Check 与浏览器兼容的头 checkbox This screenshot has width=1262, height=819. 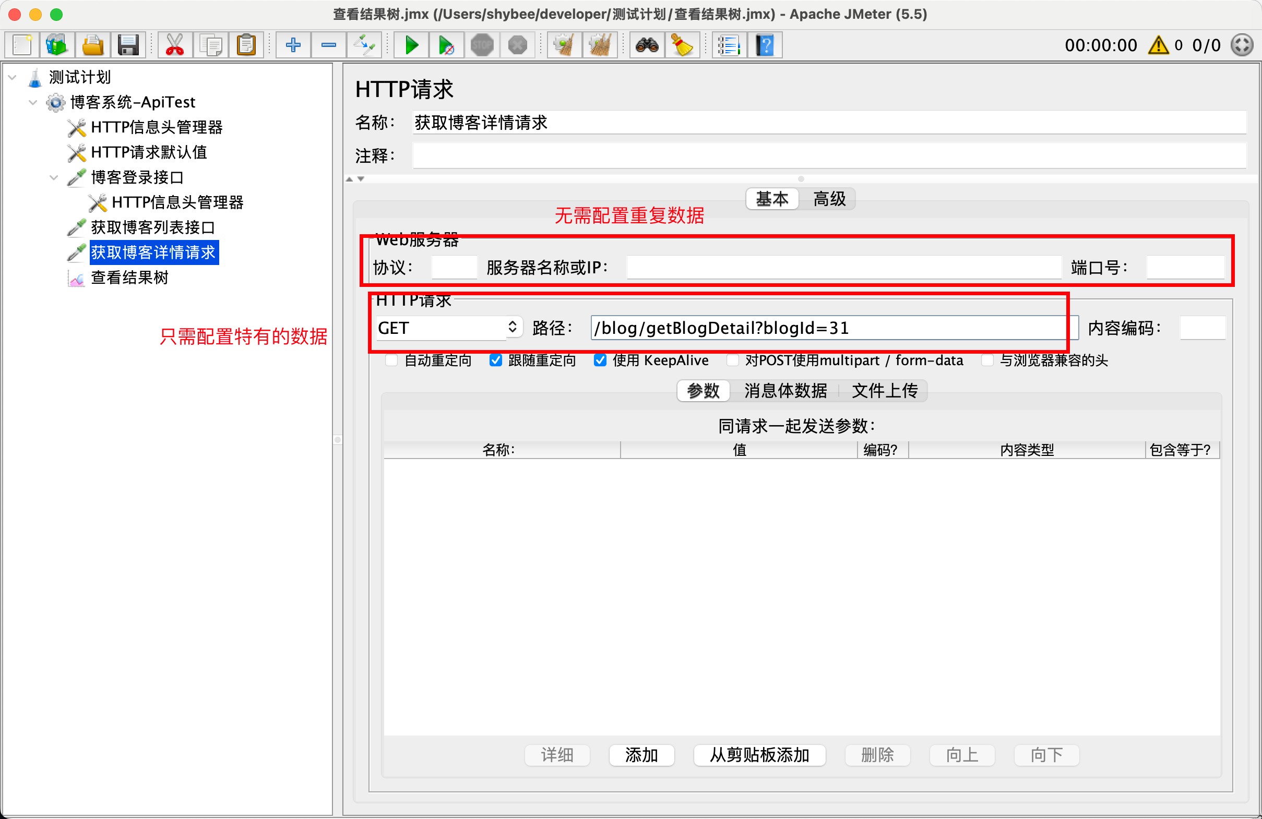tap(987, 360)
